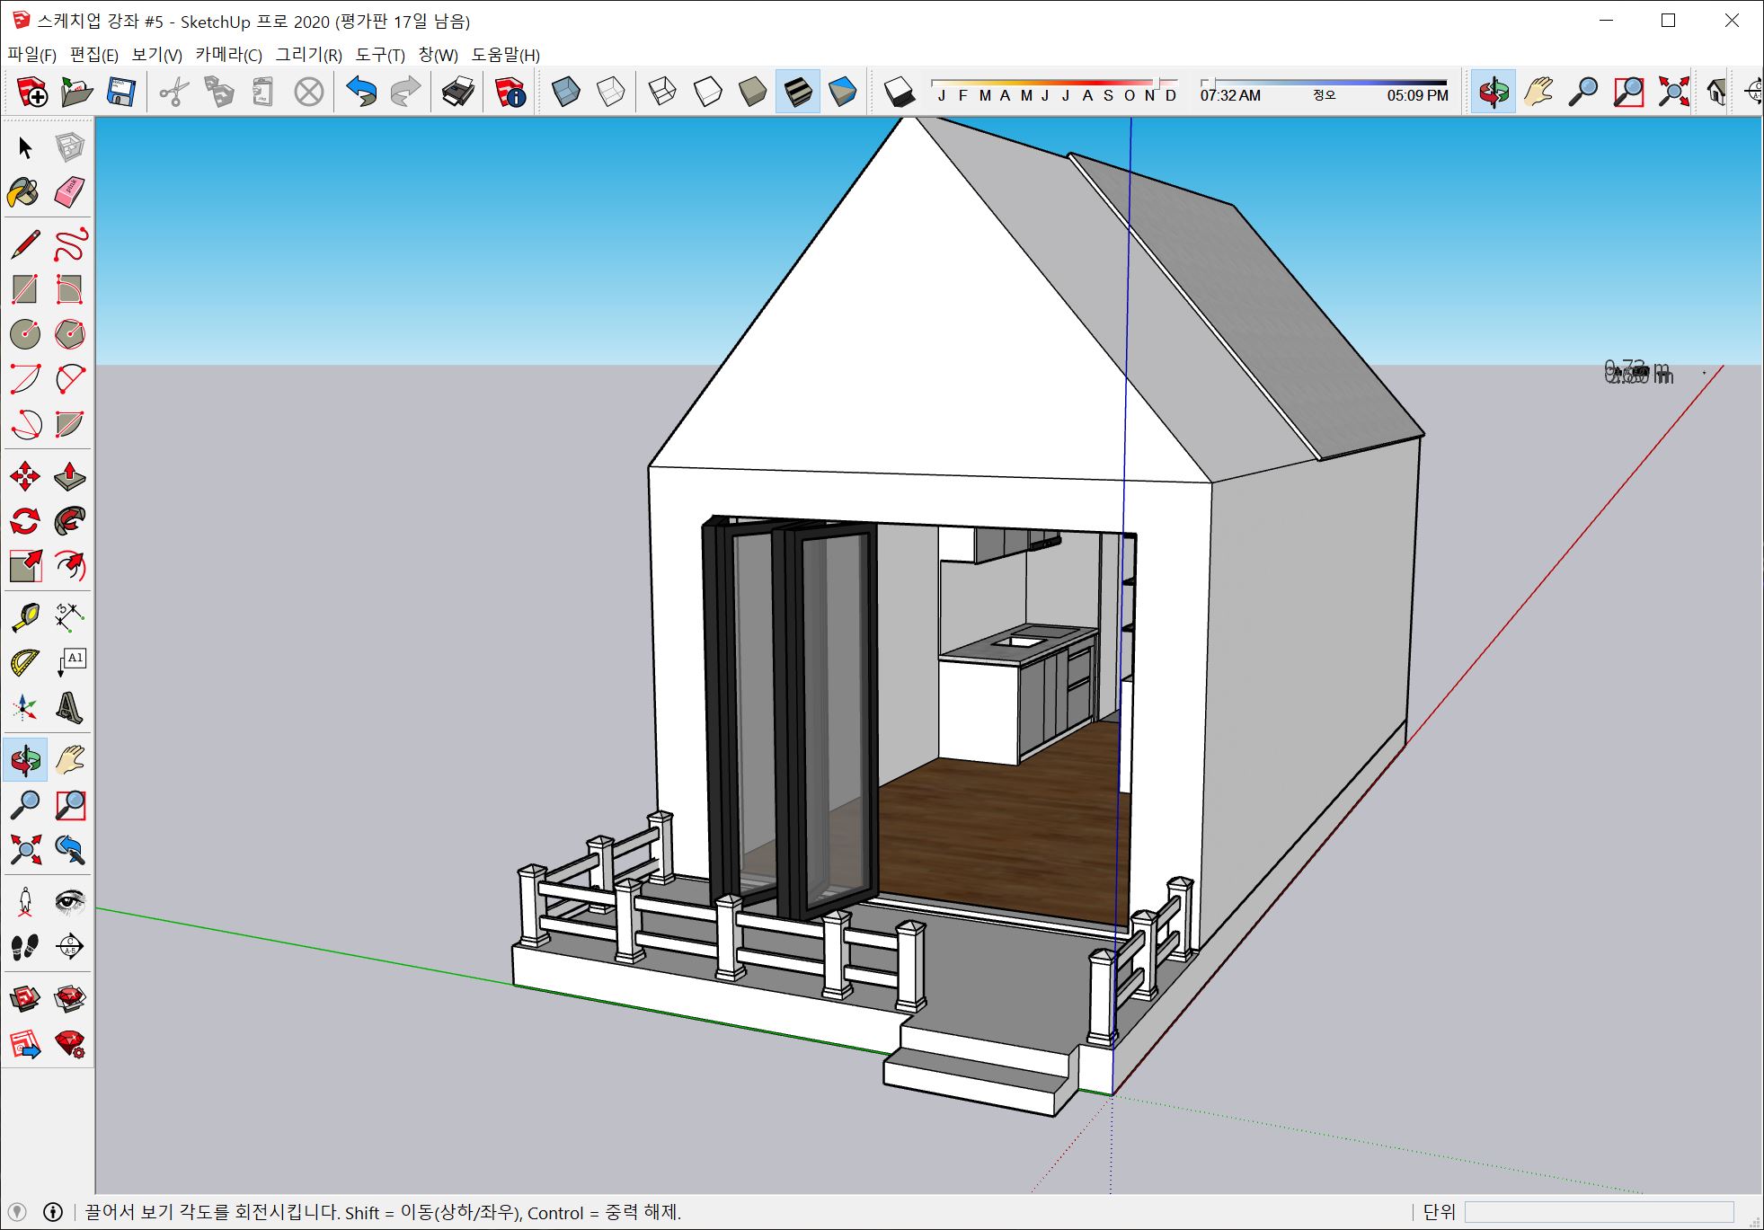Click the Open file folder icon
Image resolution: width=1764 pixels, height=1230 pixels.
point(77,92)
